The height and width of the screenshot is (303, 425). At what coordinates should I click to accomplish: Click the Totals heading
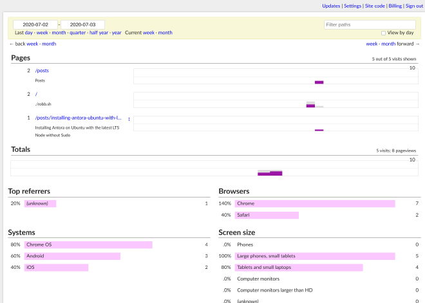(21, 149)
